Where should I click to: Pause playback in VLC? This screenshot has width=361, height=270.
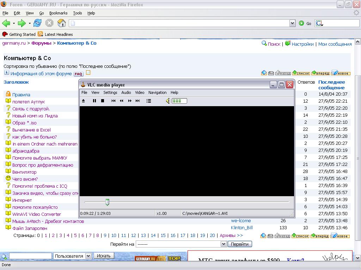click(x=94, y=101)
